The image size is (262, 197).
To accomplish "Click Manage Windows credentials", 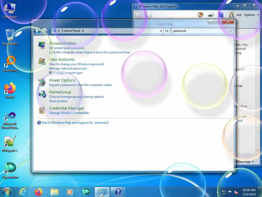I will tap(69, 113).
